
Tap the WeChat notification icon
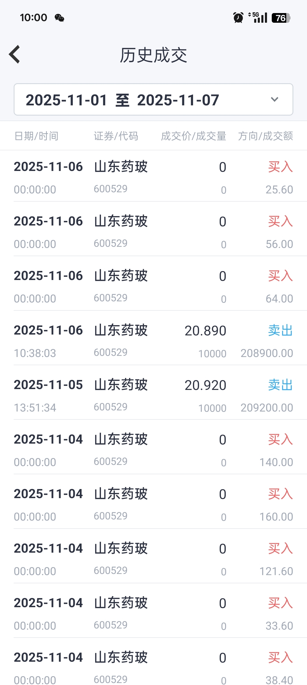59,18
